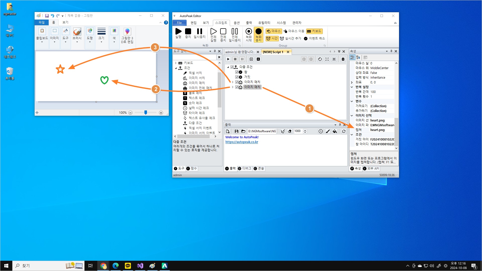Click the 녹화 시작 record start icon
The width and height of the screenshot is (482, 271).
tap(249, 32)
